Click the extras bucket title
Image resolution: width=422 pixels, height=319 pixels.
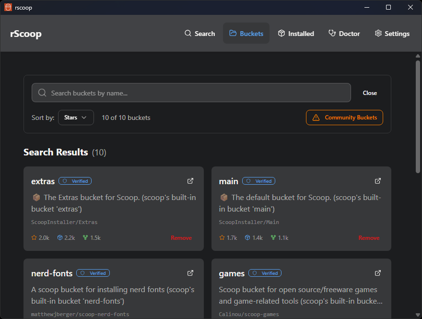point(43,181)
